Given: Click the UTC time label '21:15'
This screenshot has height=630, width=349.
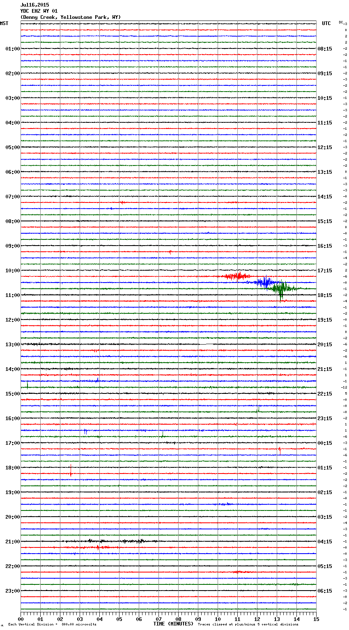Looking at the screenshot, I should (325, 369).
